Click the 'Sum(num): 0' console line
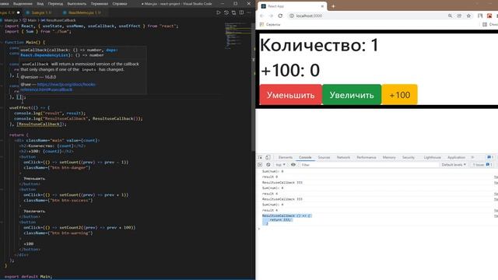Viewport: 498px width, 280px height. tap(272, 171)
